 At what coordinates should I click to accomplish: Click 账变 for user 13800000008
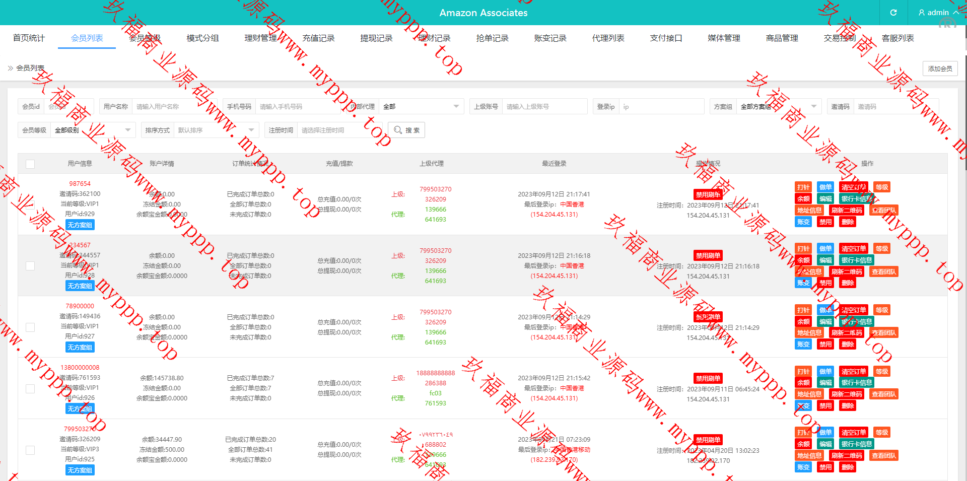coord(803,405)
